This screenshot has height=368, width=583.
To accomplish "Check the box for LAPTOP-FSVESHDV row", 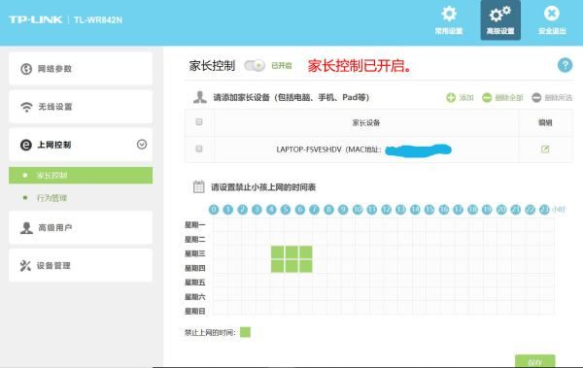I will coord(199,149).
